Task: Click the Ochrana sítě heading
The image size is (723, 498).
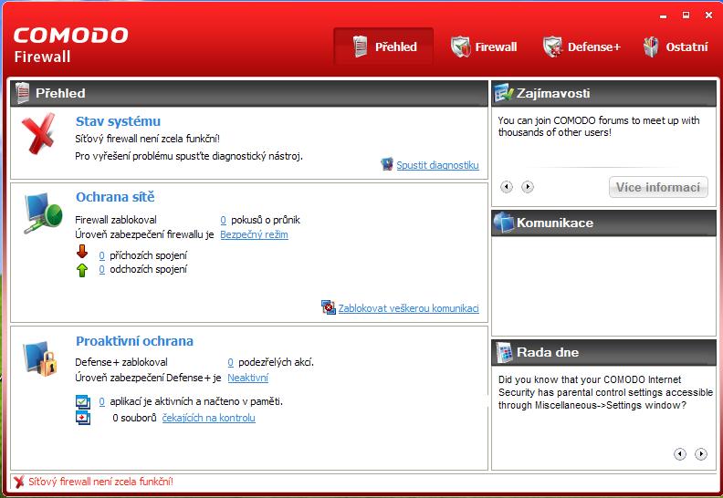Action: (x=115, y=197)
